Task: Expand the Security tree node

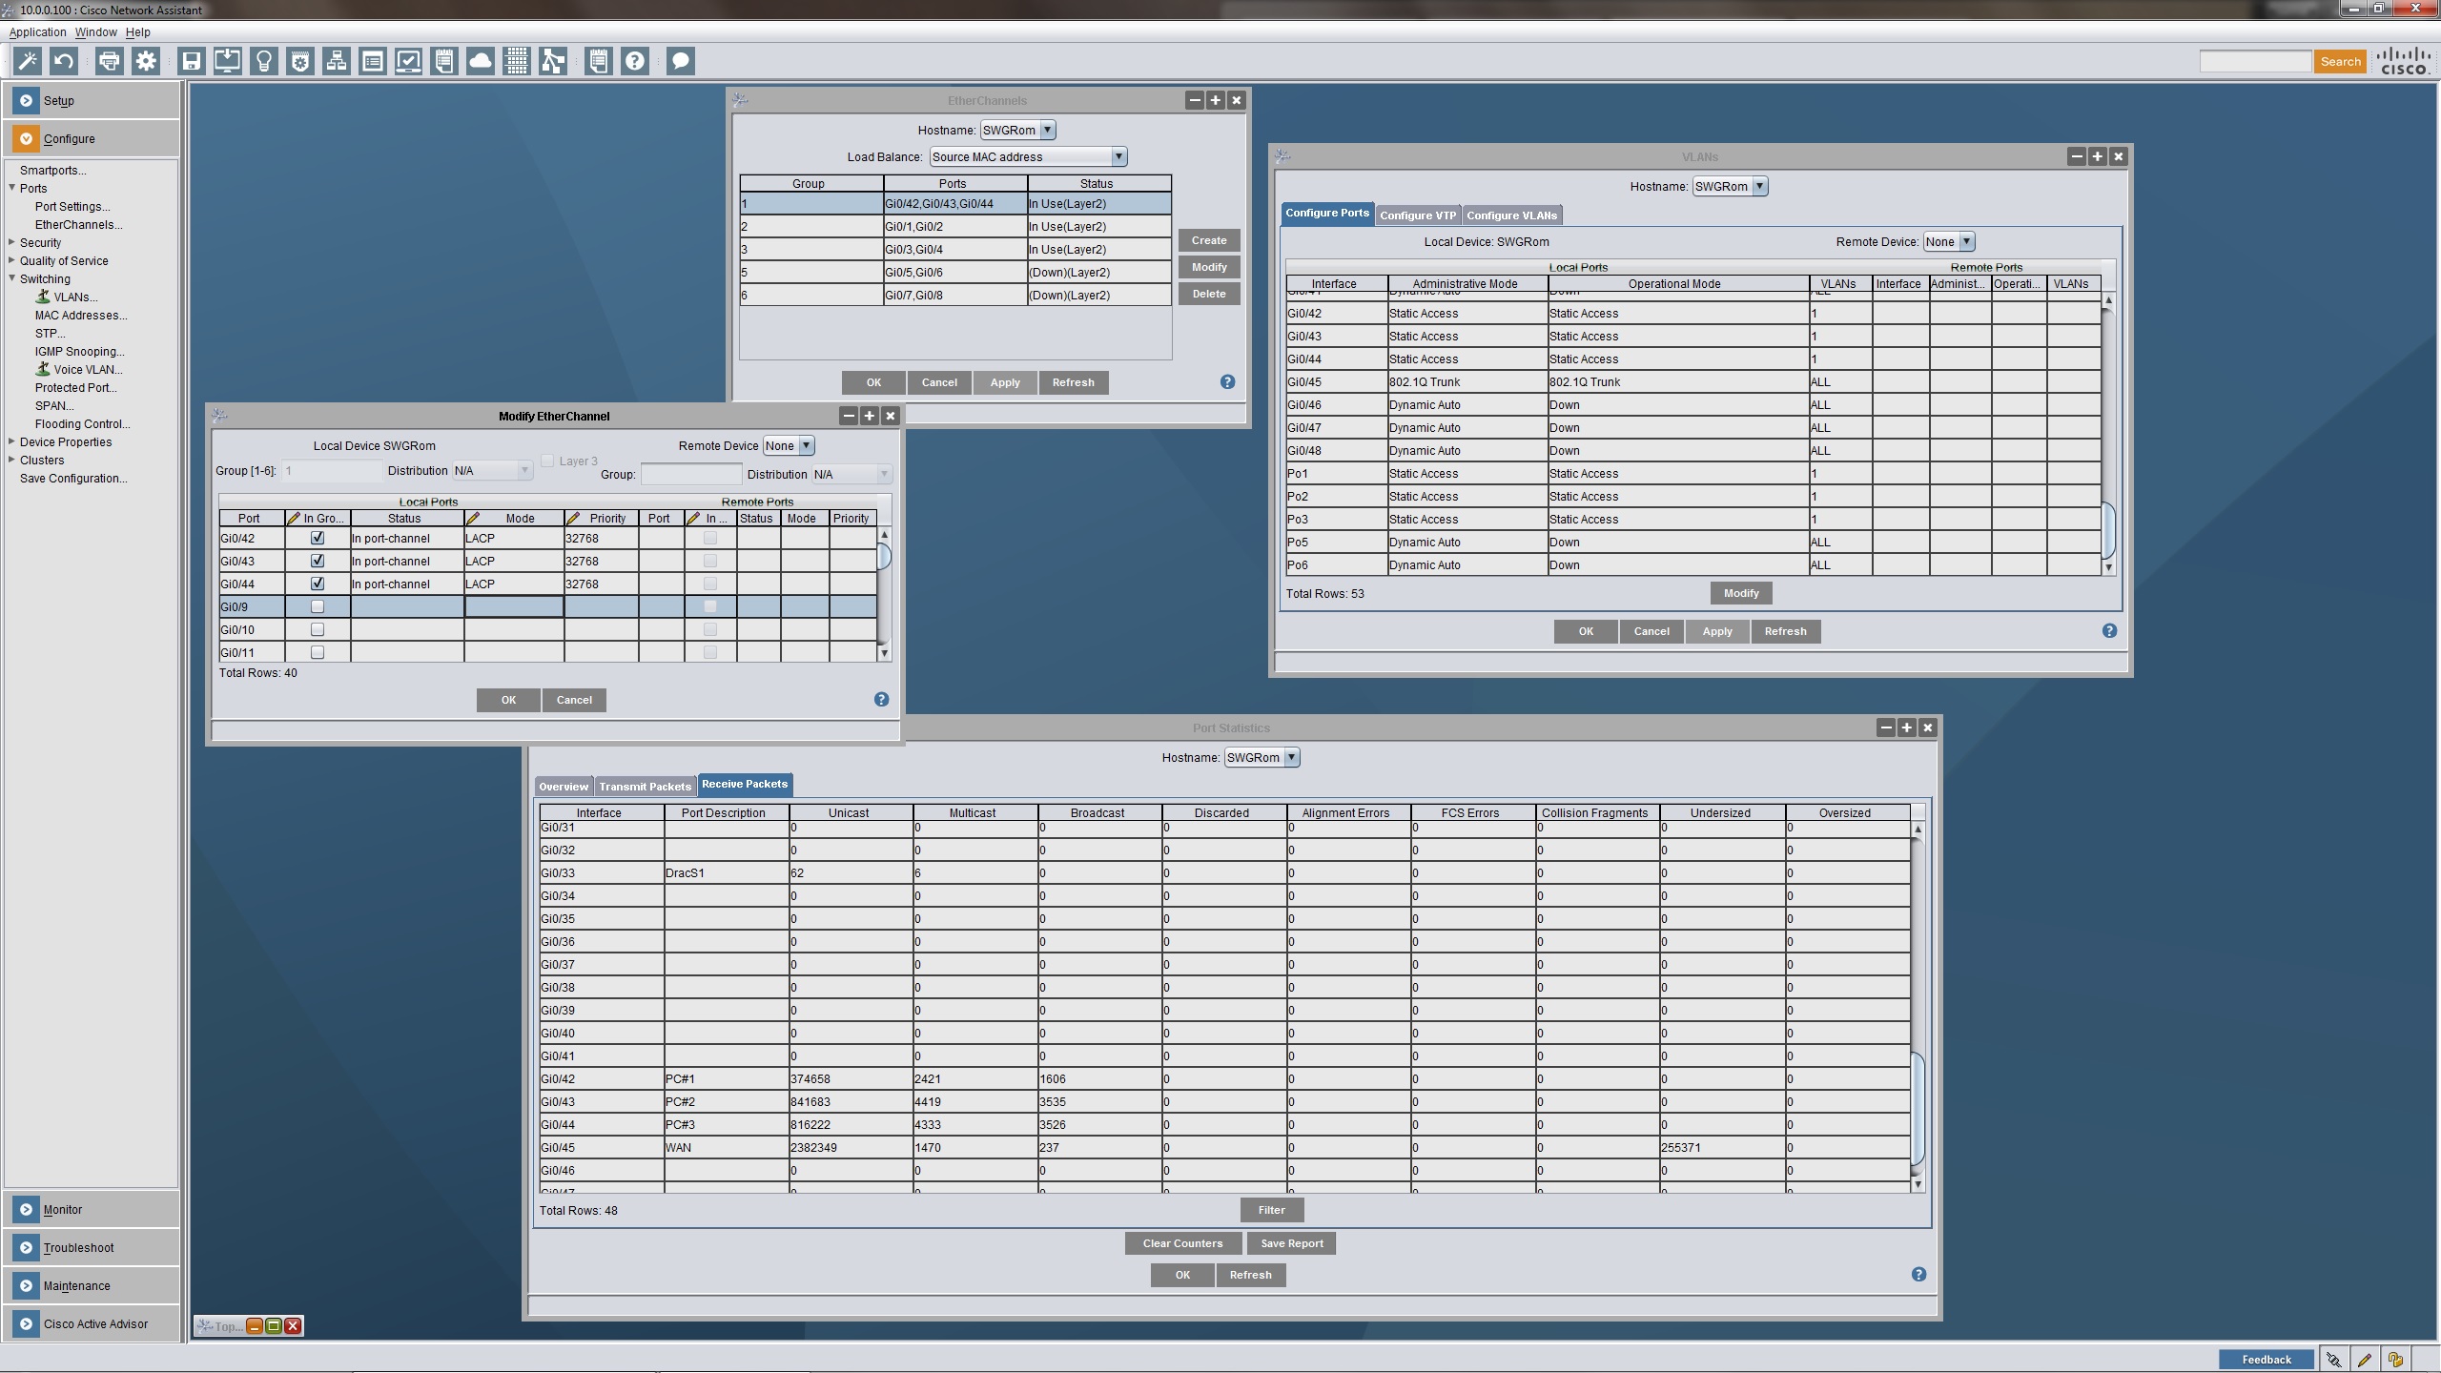Action: (x=12, y=242)
